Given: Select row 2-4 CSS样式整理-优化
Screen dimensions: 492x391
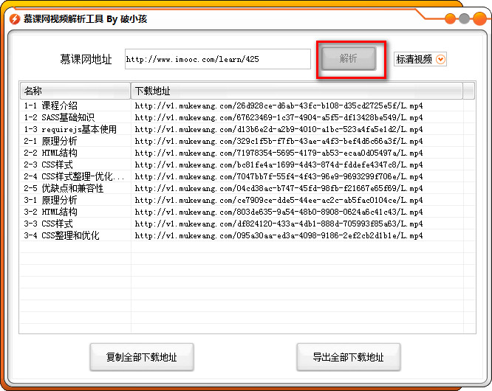Looking at the screenshot, I should [247, 176].
